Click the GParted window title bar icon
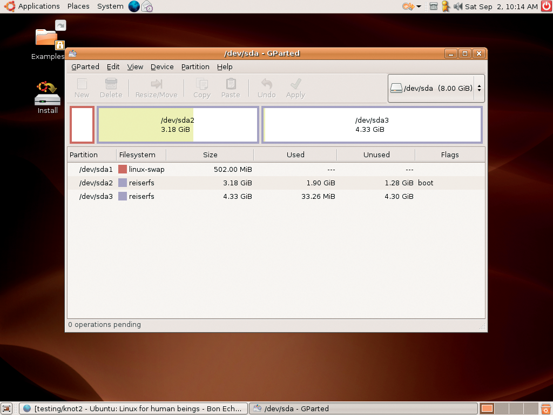The height and width of the screenshot is (415, 553). [x=73, y=53]
